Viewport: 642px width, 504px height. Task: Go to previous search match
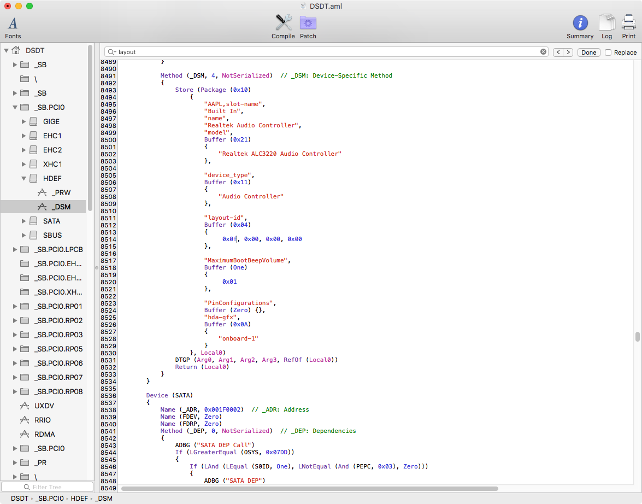click(x=558, y=52)
